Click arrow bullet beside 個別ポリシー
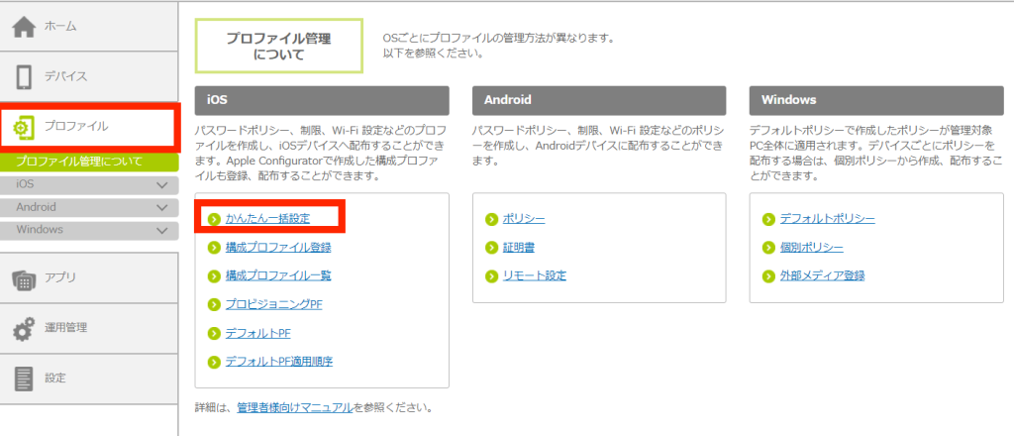The width and height of the screenshot is (1014, 436). point(768,248)
